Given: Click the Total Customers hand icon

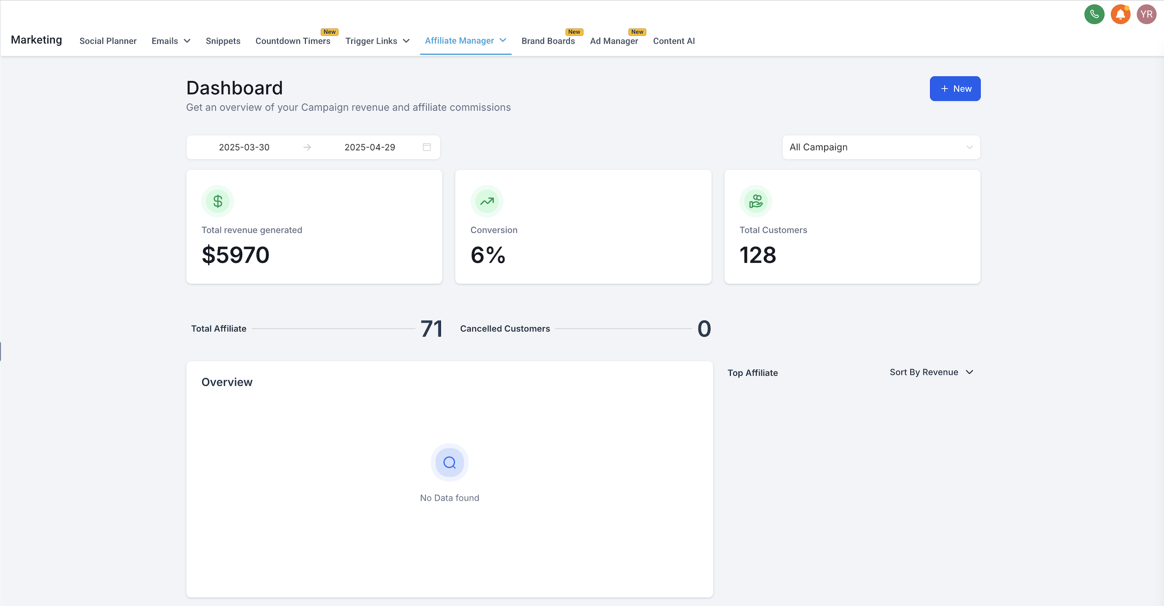Looking at the screenshot, I should [x=756, y=201].
